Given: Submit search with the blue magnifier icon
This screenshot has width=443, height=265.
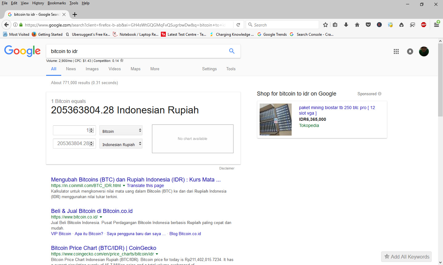Looking at the screenshot, I should (x=232, y=51).
